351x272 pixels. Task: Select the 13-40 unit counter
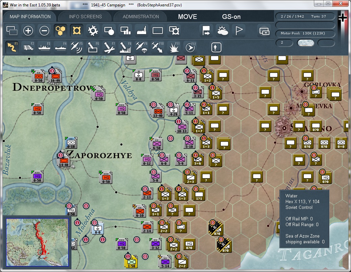158,111
